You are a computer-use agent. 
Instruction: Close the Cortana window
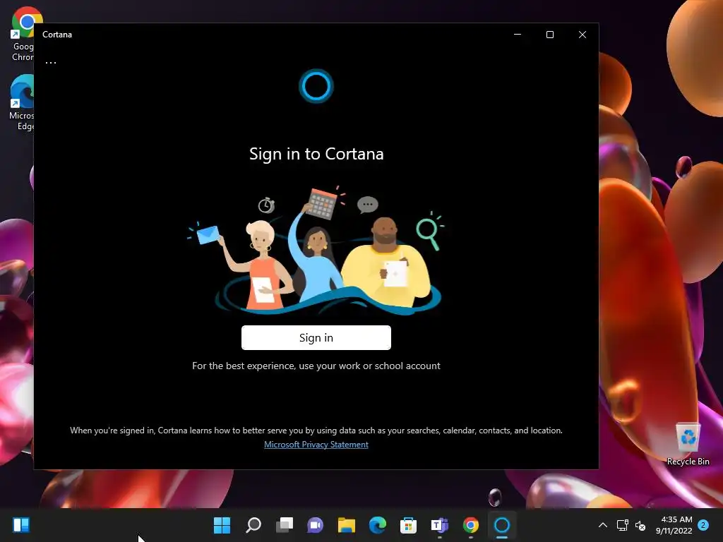pyautogui.click(x=582, y=35)
